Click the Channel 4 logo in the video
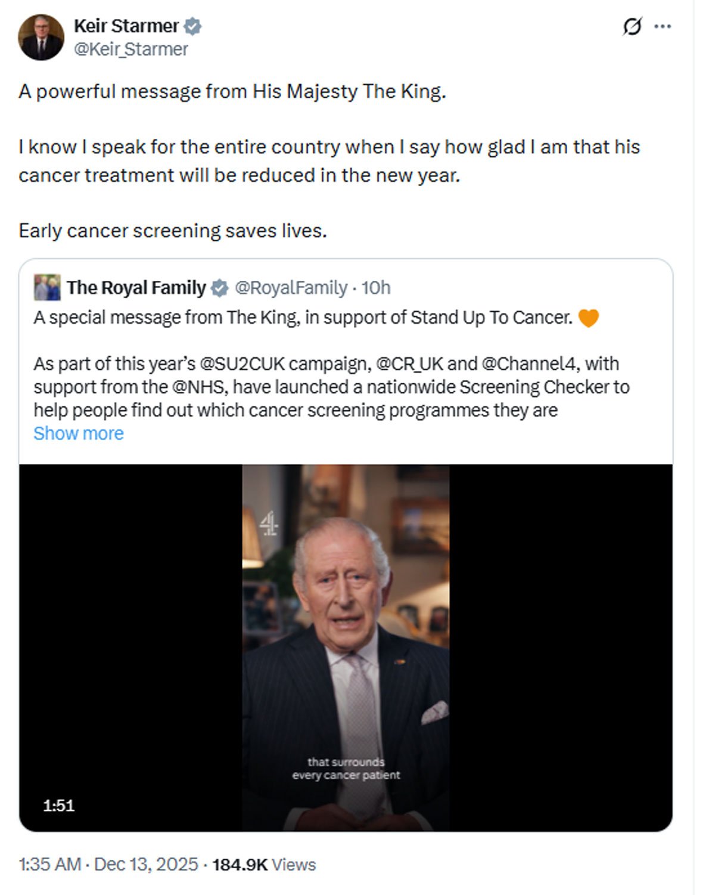 click(x=269, y=524)
